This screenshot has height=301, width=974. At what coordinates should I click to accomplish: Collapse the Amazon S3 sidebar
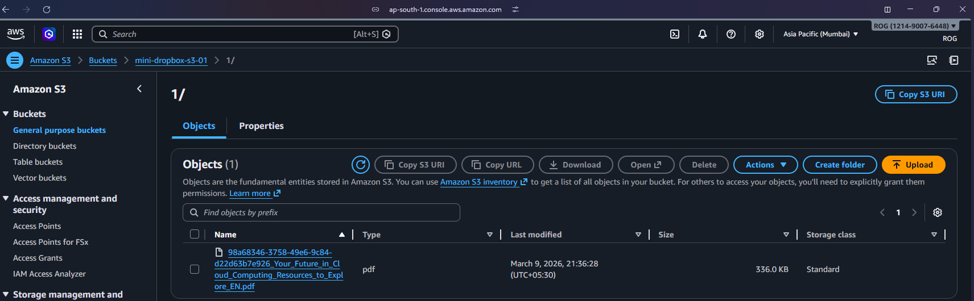click(139, 89)
